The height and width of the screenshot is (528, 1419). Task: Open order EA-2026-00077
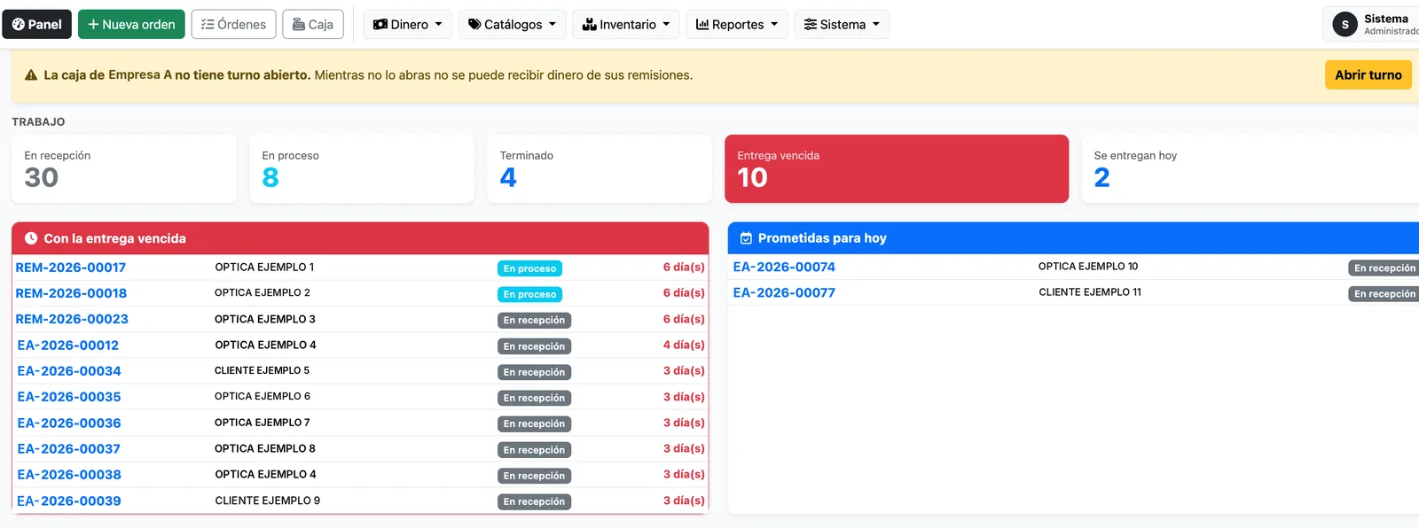784,292
